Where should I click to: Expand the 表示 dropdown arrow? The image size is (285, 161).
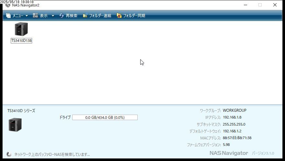coord(53,16)
